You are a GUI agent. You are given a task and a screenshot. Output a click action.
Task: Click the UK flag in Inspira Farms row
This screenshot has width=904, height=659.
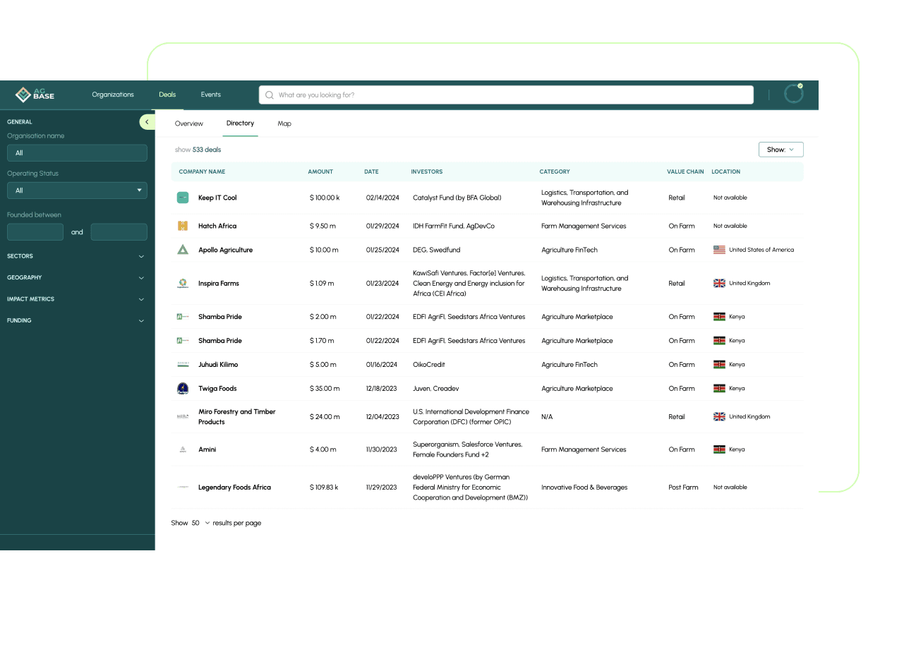[x=719, y=283]
